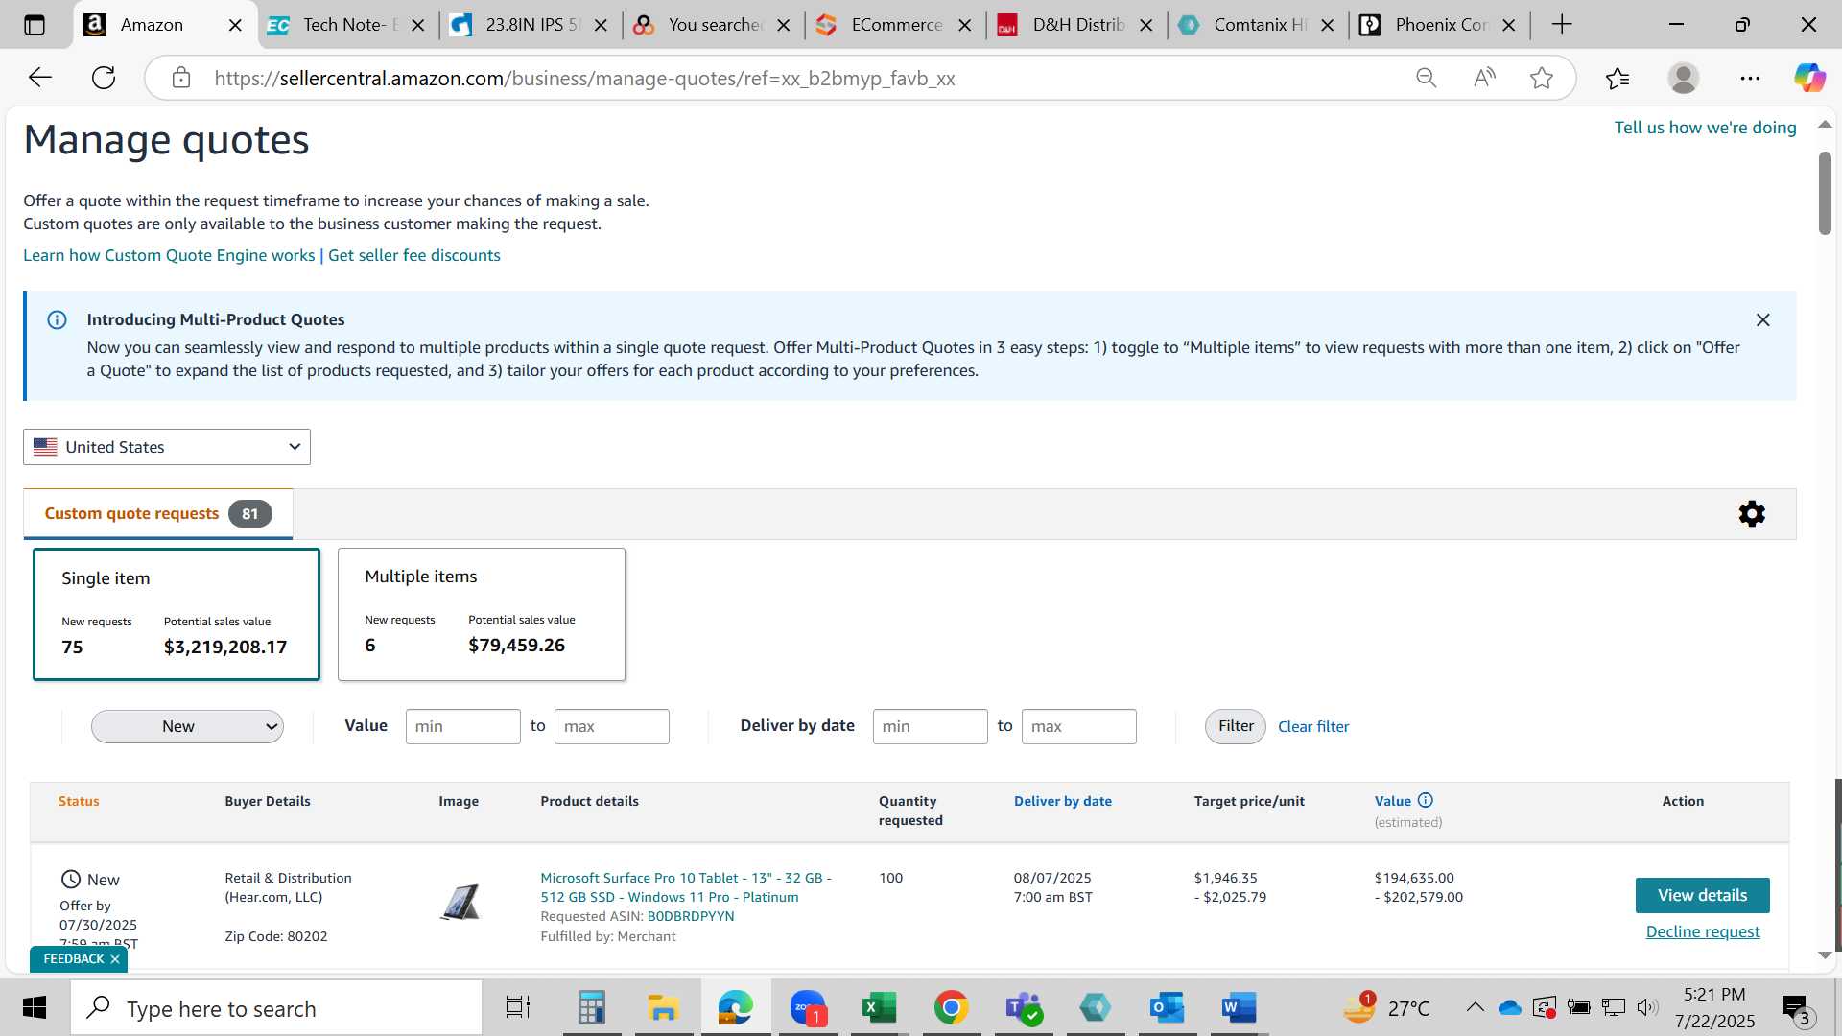1842x1036 pixels.
Task: Start Read aloud from address bar
Action: coord(1484,78)
